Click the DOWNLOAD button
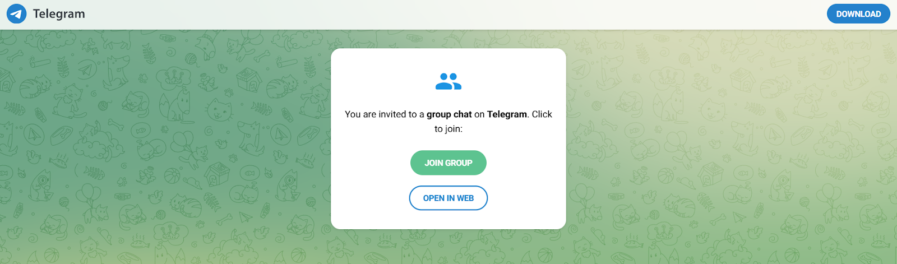This screenshot has height=264, width=897. pyautogui.click(x=858, y=14)
